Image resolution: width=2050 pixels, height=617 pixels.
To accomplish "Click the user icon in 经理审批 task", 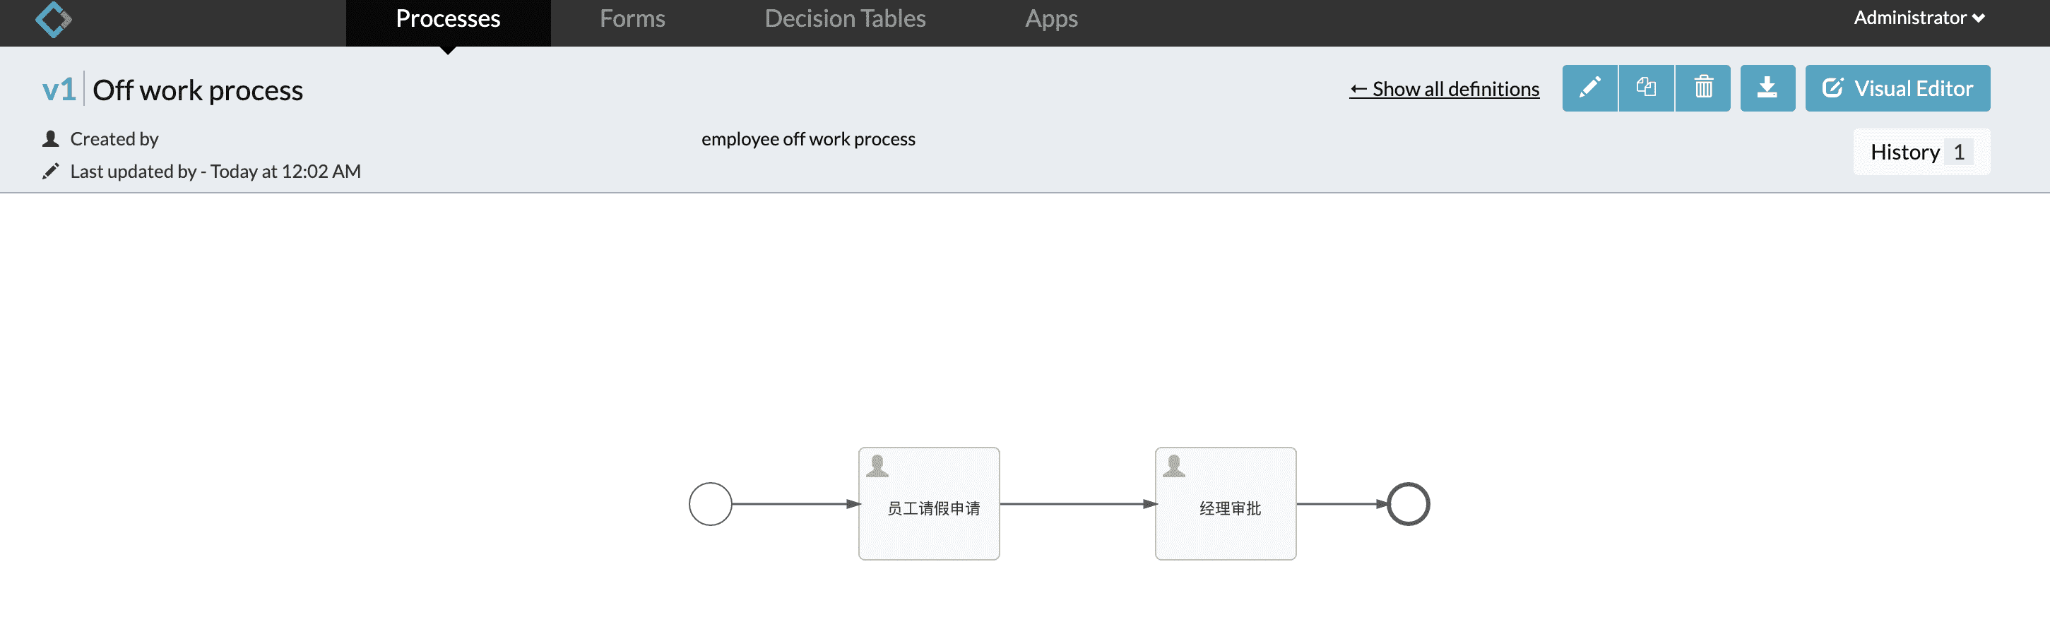I will 1173,466.
